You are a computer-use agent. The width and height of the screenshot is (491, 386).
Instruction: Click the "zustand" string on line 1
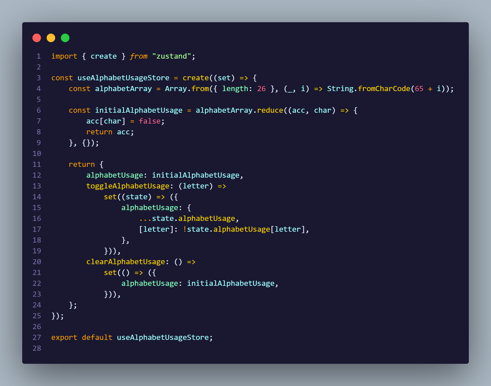pyautogui.click(x=172, y=56)
